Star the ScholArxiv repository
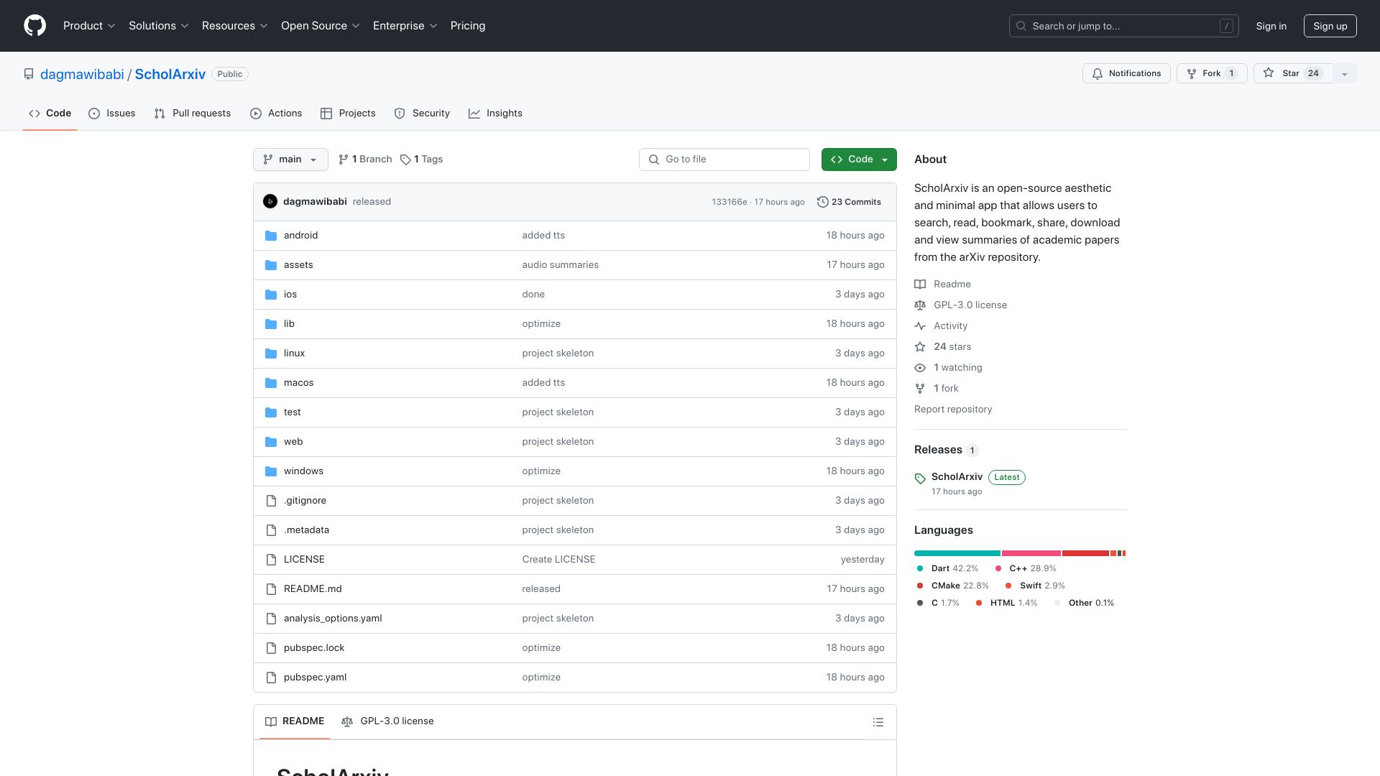This screenshot has width=1380, height=776. tap(1293, 73)
